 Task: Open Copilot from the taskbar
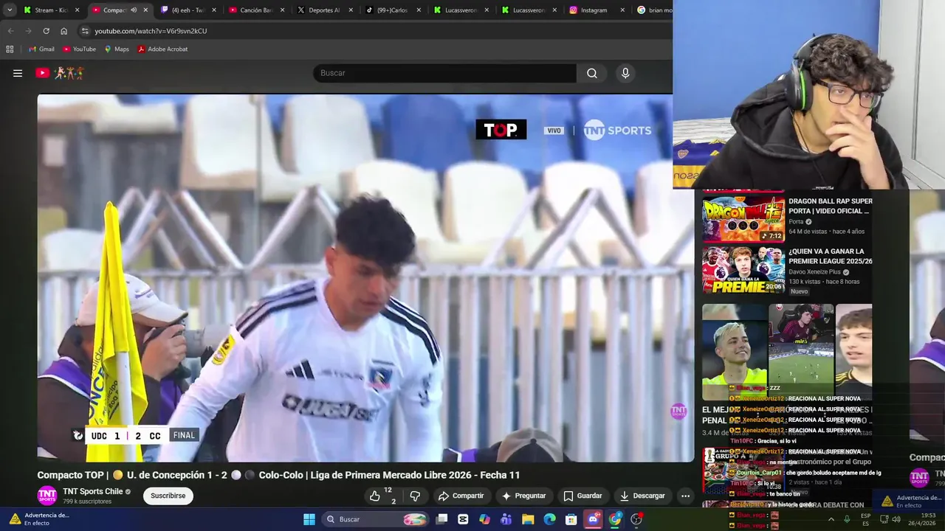point(484,519)
